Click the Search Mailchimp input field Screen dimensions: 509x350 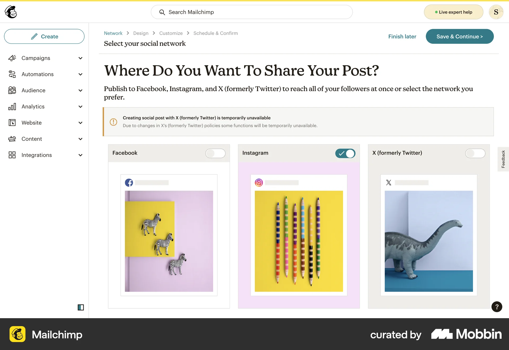(252, 12)
